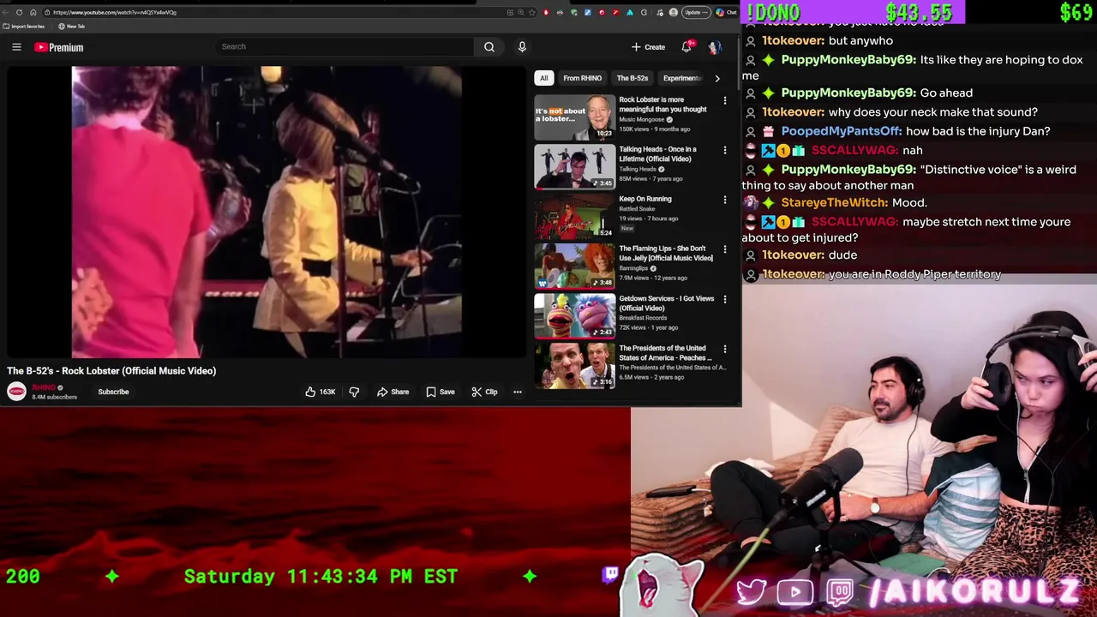Open Rock Lobster is more meaningful video thumbnail
This screenshot has height=617, width=1097.
(x=574, y=117)
